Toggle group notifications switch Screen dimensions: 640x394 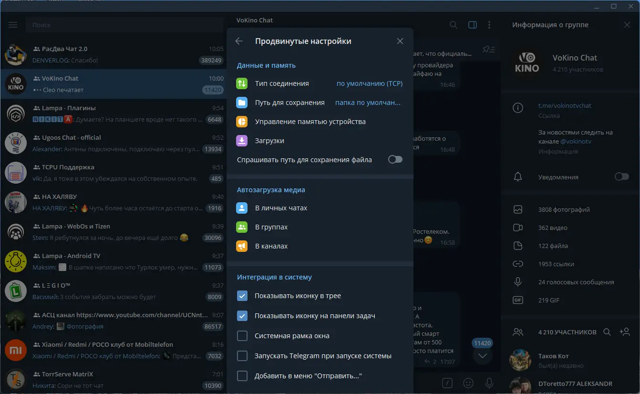pos(622,177)
